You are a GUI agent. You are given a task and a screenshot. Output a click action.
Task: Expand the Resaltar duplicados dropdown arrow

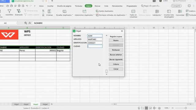tap(73, 15)
